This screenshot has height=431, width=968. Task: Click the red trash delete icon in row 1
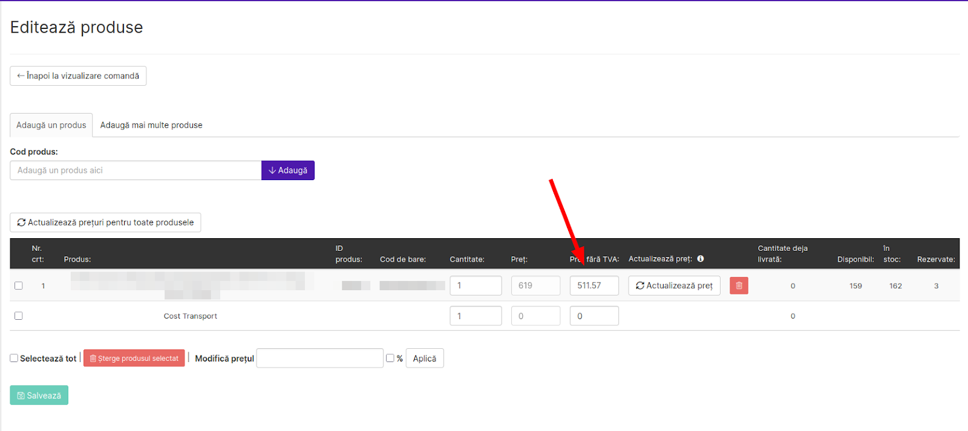tap(739, 285)
